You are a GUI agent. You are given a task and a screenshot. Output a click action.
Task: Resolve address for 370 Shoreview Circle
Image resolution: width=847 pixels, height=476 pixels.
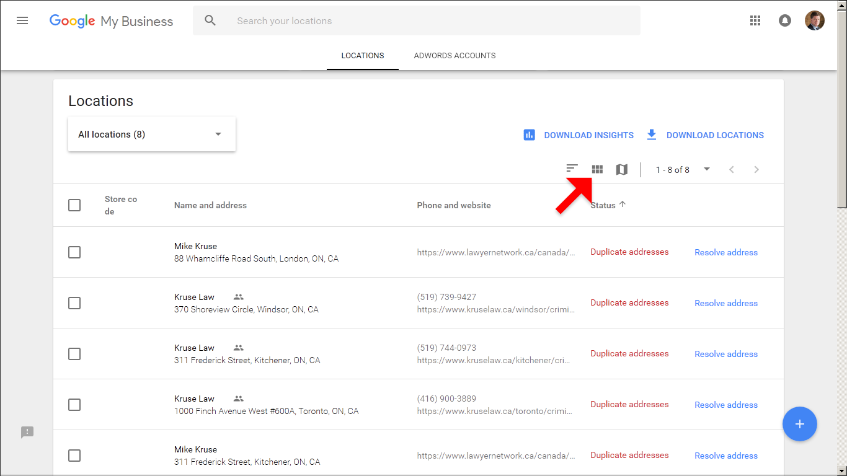pyautogui.click(x=726, y=303)
